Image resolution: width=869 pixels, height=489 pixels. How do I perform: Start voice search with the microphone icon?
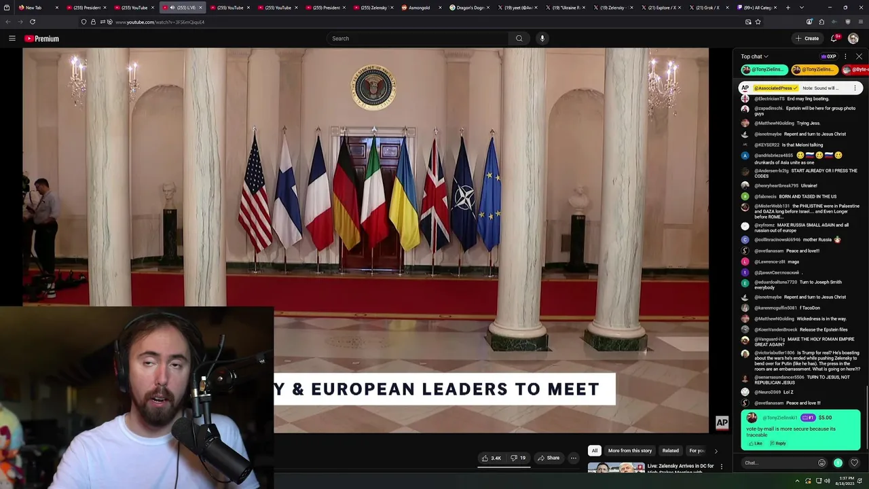542,39
